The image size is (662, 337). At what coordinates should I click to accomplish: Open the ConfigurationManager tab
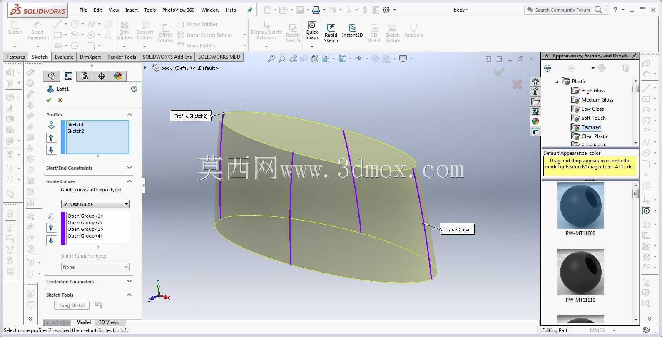85,76
